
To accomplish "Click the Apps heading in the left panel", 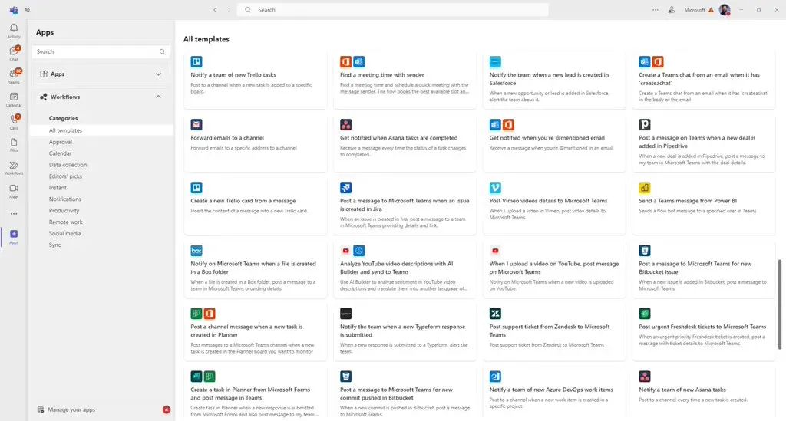I will coord(45,32).
